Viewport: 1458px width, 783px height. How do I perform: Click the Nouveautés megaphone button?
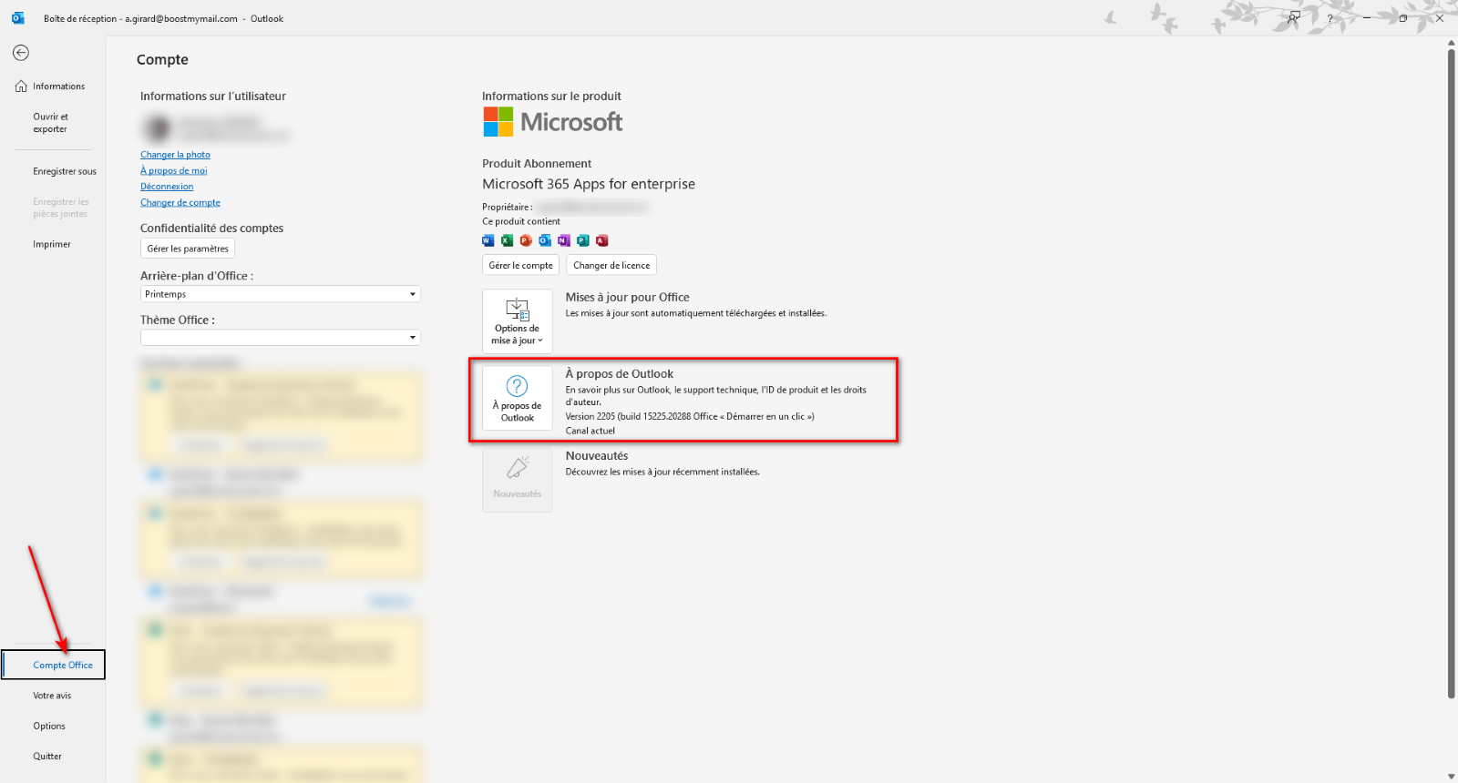coord(518,479)
